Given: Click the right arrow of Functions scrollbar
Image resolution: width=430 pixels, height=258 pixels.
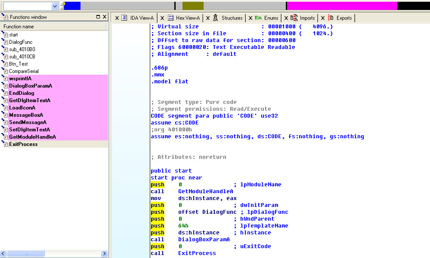Looking at the screenshot, I should pyautogui.click(x=104, y=253).
